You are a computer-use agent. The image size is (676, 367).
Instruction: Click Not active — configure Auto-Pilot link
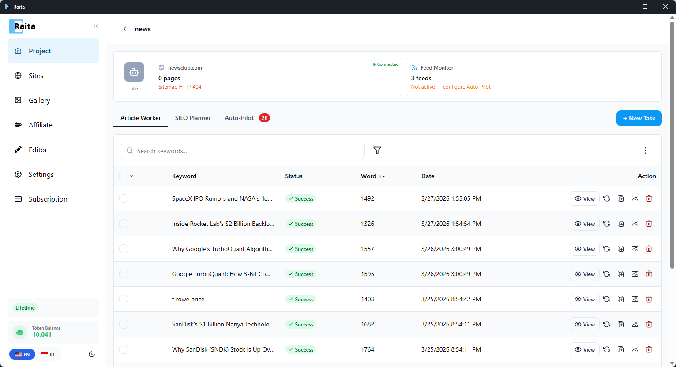pyautogui.click(x=451, y=87)
